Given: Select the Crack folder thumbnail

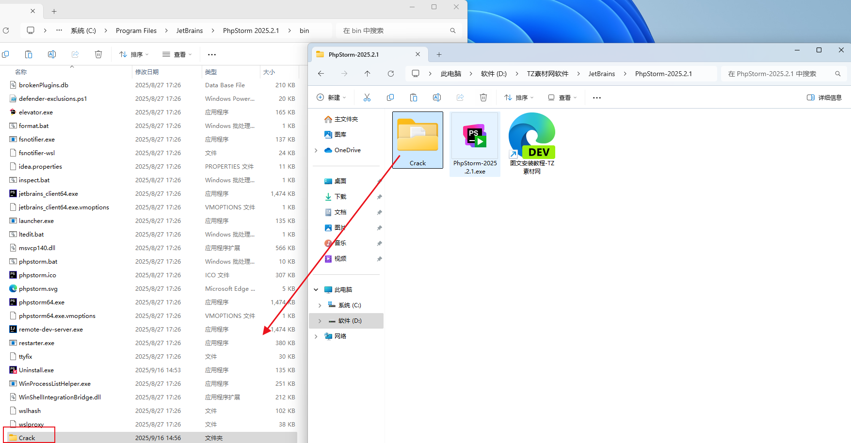Looking at the screenshot, I should 417,140.
